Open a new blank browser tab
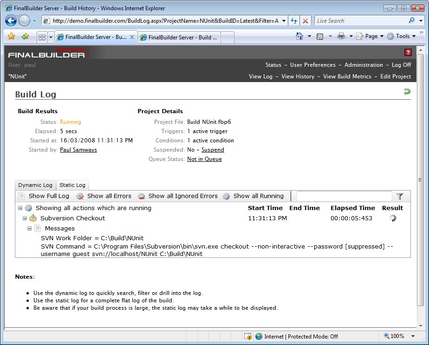The image size is (429, 345). pyautogui.click(x=227, y=38)
